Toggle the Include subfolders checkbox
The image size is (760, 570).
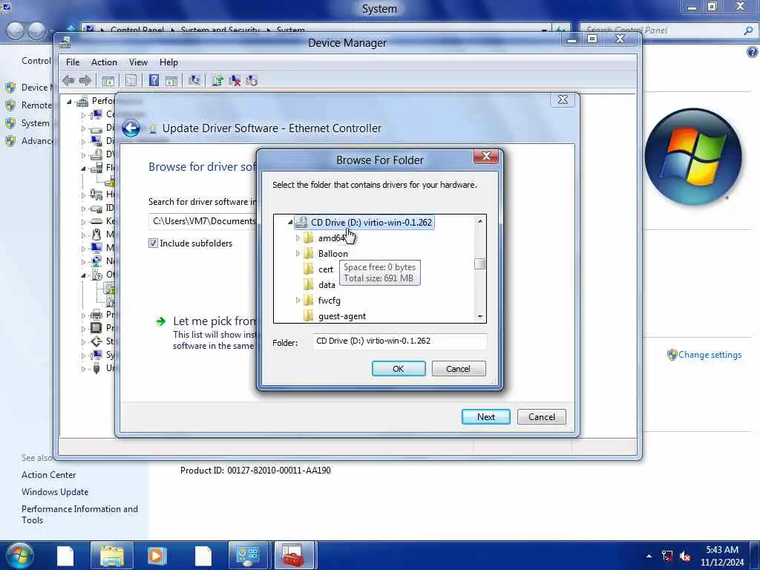click(153, 243)
